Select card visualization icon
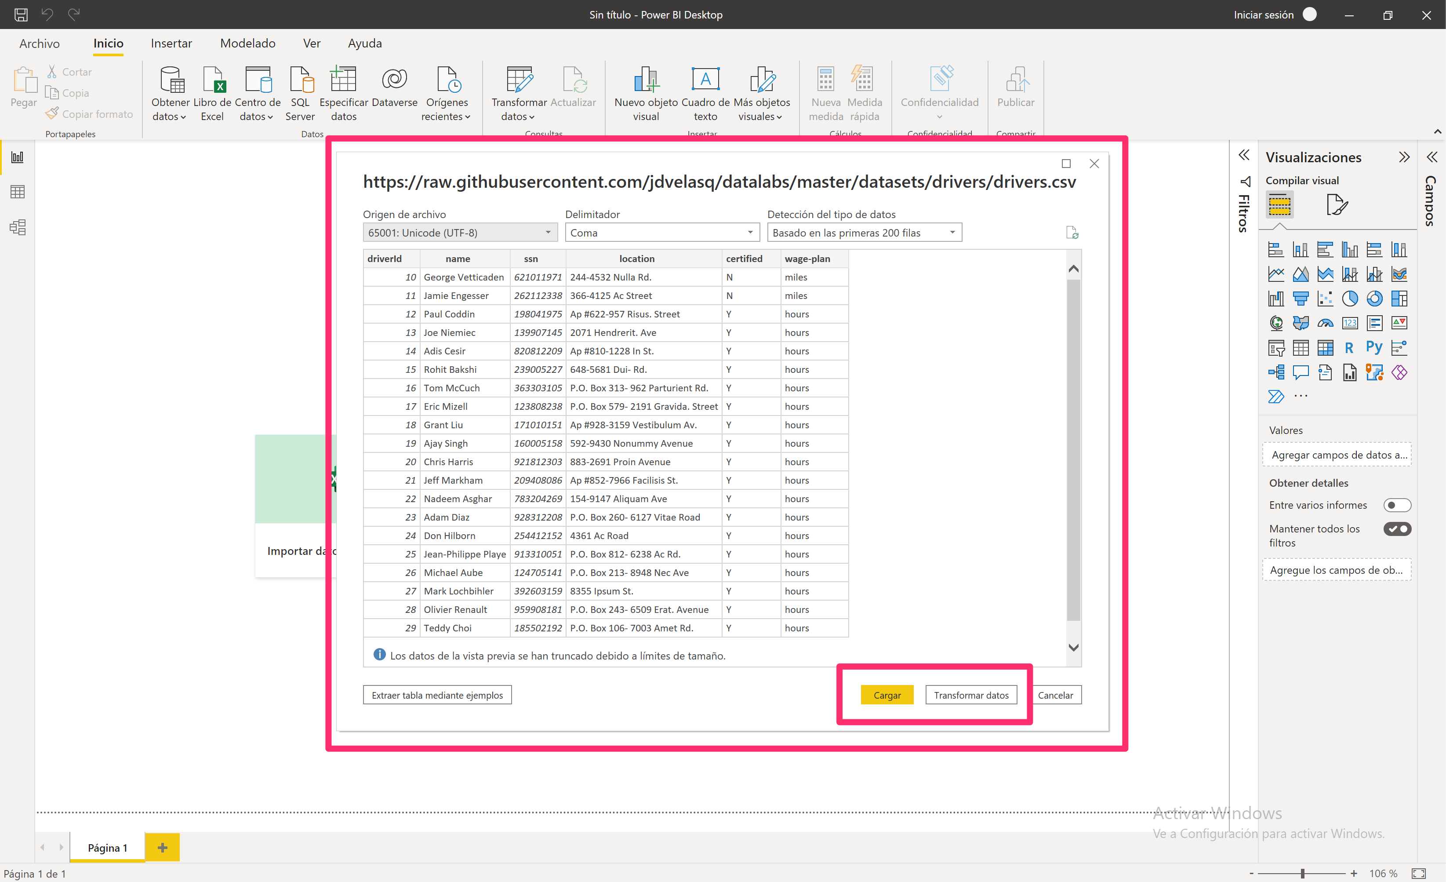This screenshot has width=1446, height=882. 1350,324
